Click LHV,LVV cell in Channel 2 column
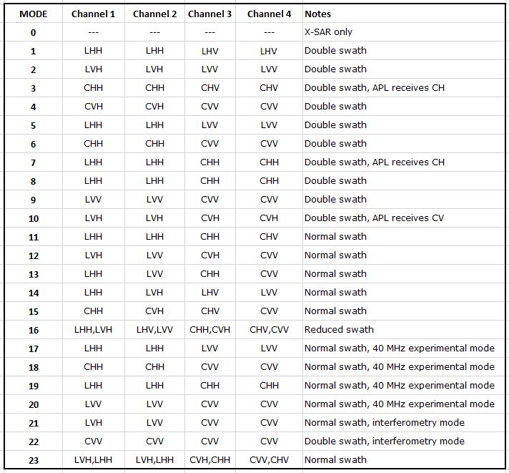Viewport: 509px width, 473px height. coord(154,330)
